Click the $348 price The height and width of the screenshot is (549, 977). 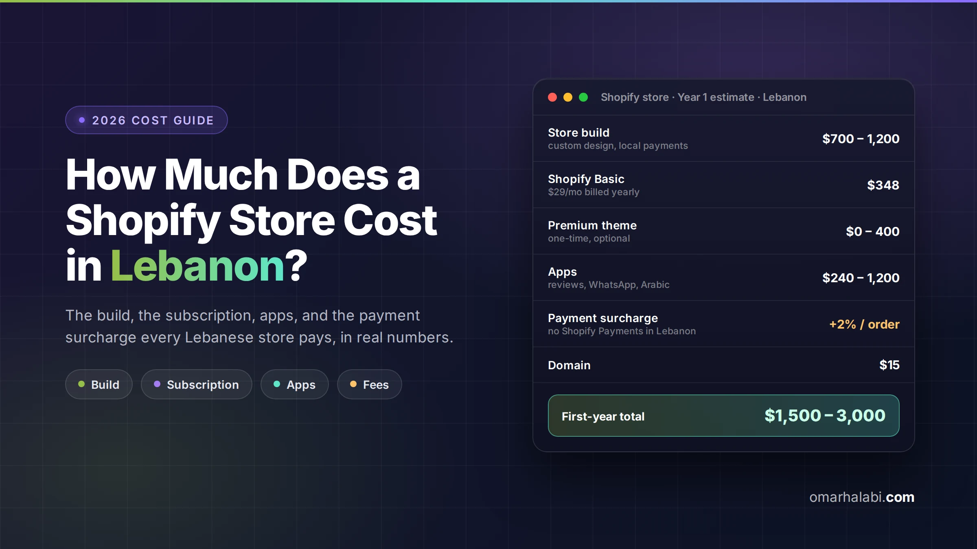(x=883, y=185)
